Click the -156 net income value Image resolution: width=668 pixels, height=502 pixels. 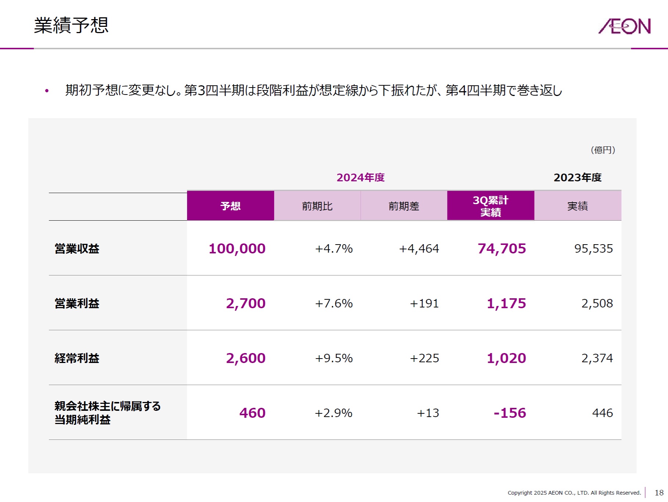510,413
